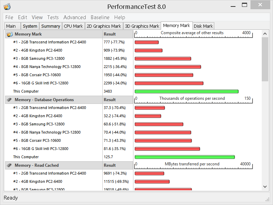Open the Baseline menu

coord(100,17)
